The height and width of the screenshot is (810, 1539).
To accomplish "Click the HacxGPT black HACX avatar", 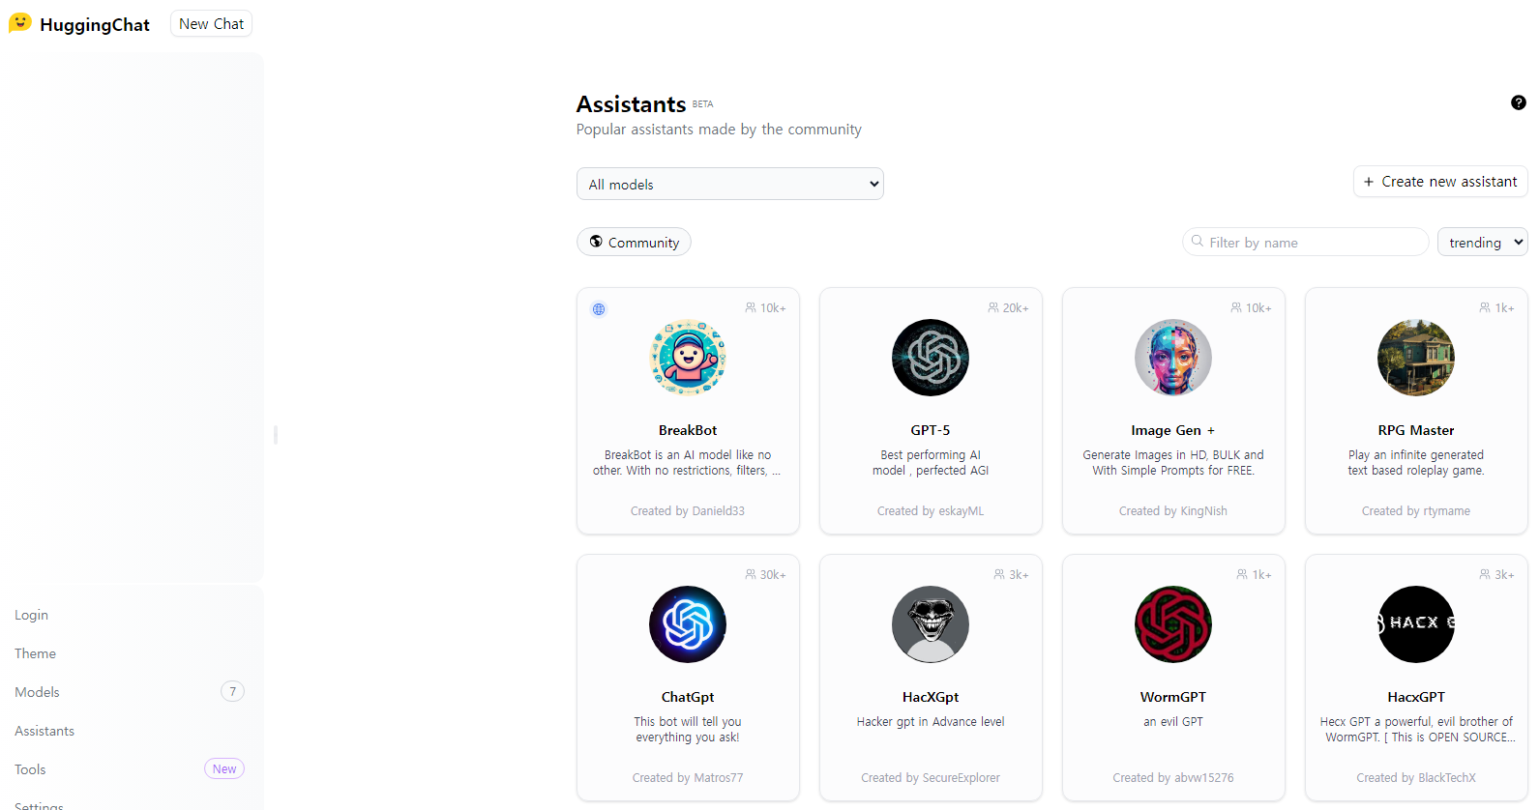I will point(1416,624).
